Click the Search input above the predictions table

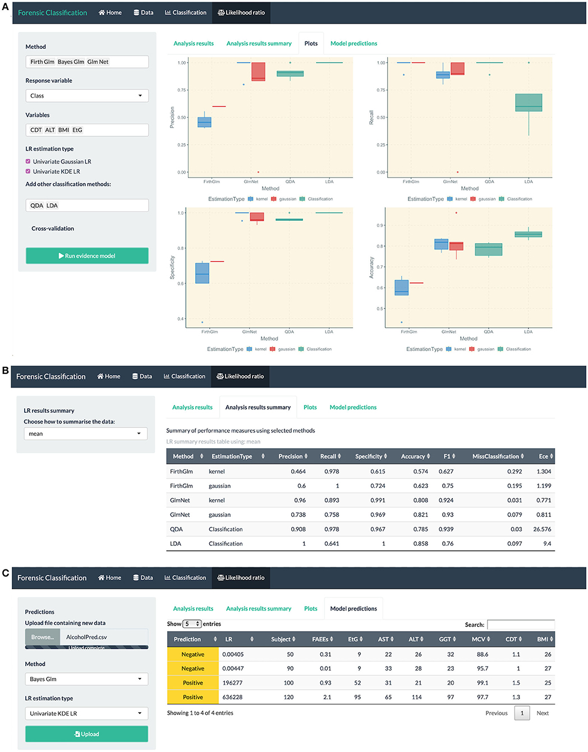[521, 625]
